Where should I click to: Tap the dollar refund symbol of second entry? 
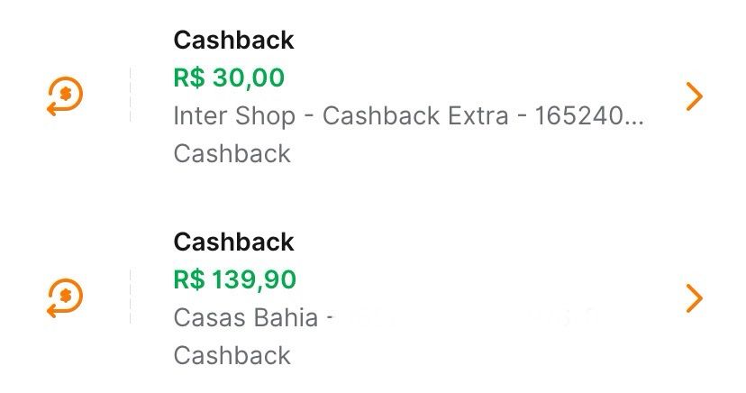[x=67, y=296]
